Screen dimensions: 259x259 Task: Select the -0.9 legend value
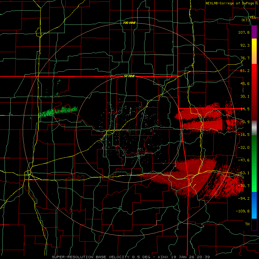pos(245,122)
